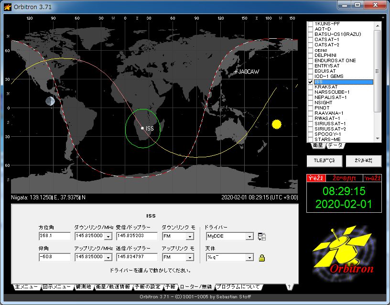Switch to the 観測地 tab
This screenshot has height=305, width=390.
84,287
